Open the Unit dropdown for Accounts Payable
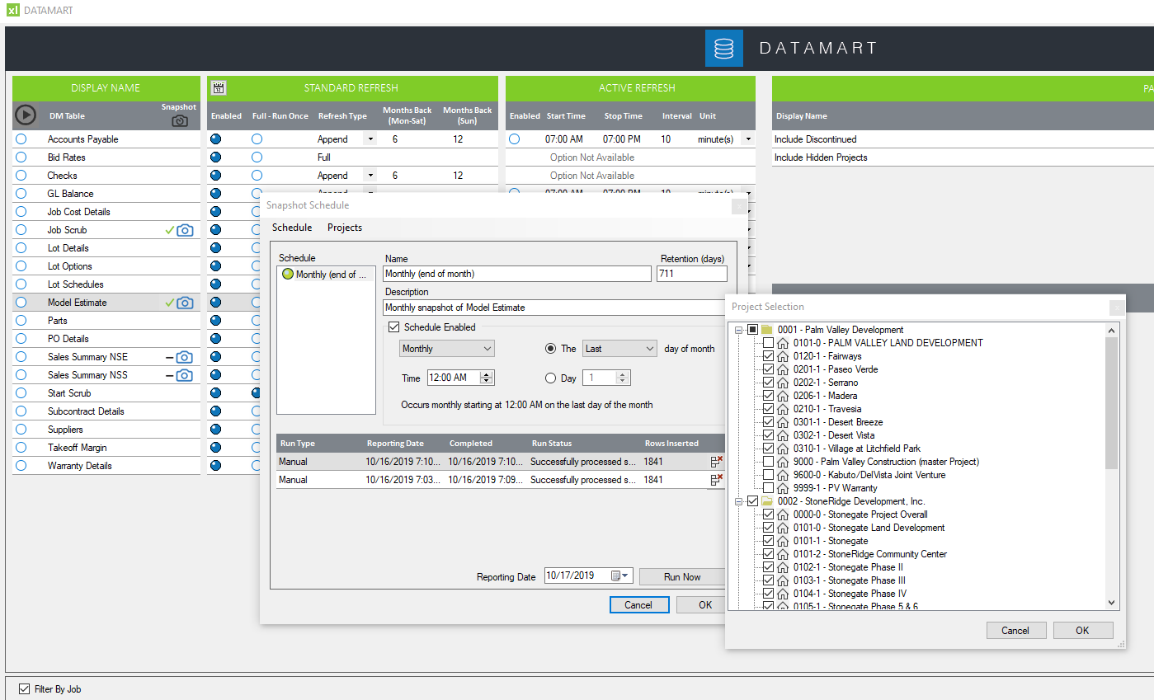The width and height of the screenshot is (1154, 700). click(749, 139)
